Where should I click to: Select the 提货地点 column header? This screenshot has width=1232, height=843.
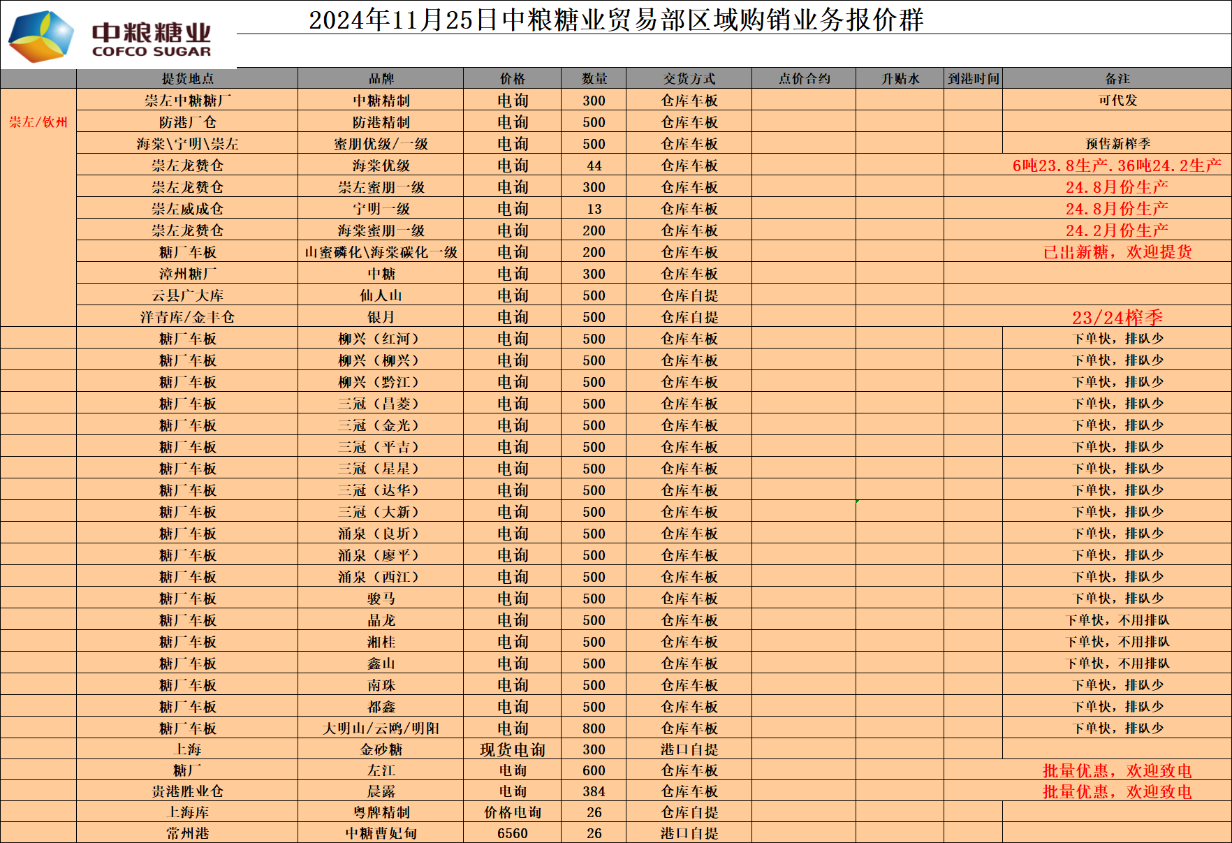coord(187,79)
